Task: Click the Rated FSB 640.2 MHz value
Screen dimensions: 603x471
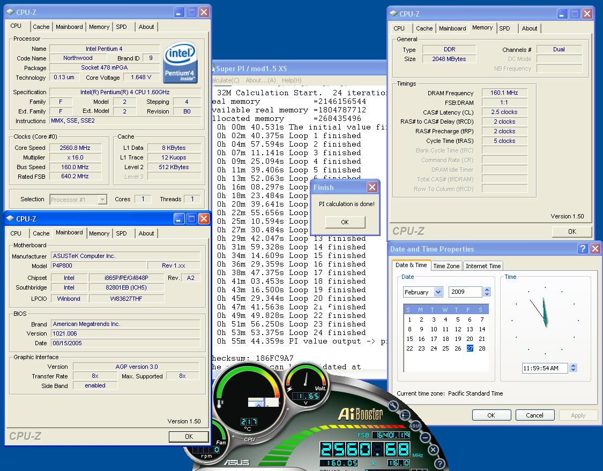Action: pos(75,177)
